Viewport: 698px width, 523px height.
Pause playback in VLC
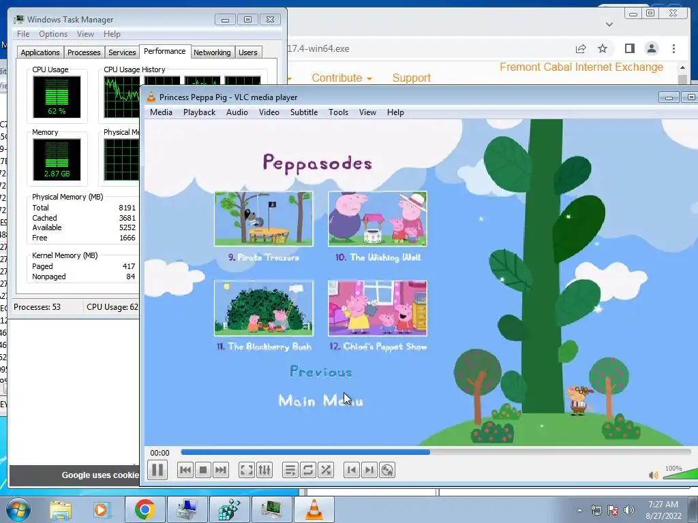[x=157, y=470]
